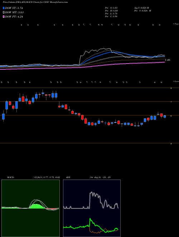Click the Lows label at right edge
Viewport: 179px width, 237px height.
click(176, 81)
